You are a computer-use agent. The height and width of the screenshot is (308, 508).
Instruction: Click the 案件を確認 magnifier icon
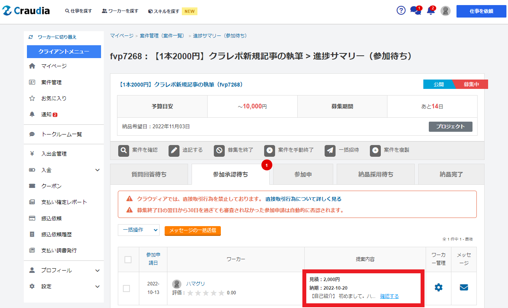[x=124, y=150]
